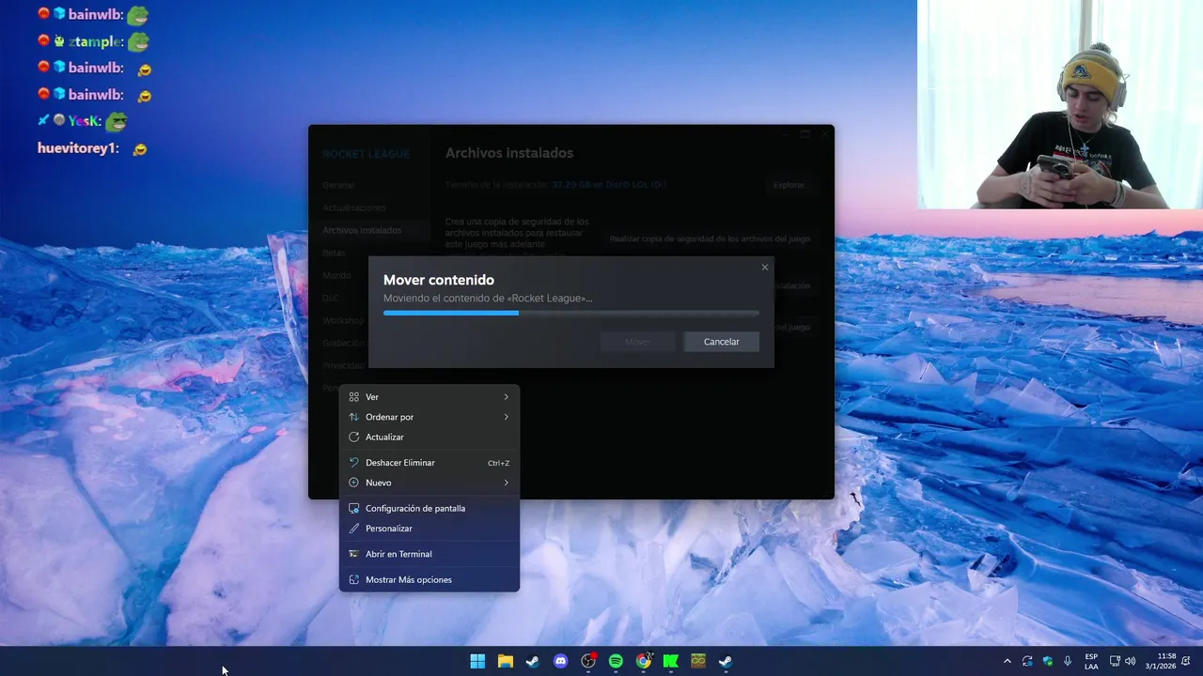
Task: Show hidden system tray icons
Action: (1008, 661)
